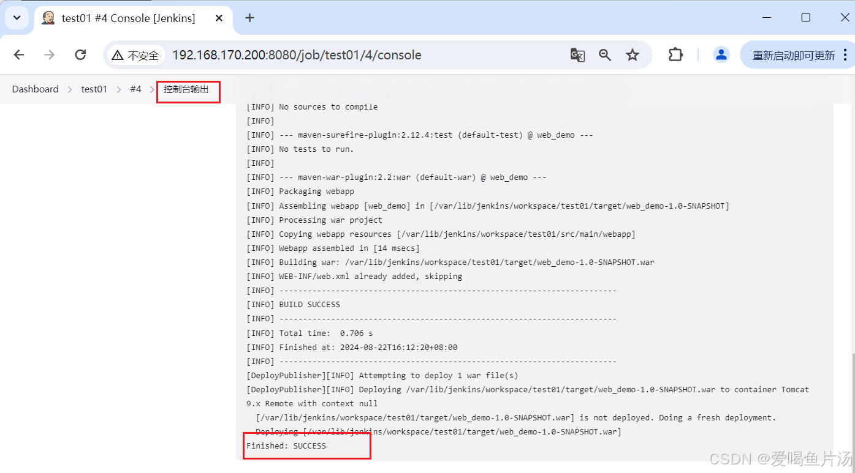855x473 pixels.
Task: Open the extensions puzzle icon
Action: click(x=675, y=55)
